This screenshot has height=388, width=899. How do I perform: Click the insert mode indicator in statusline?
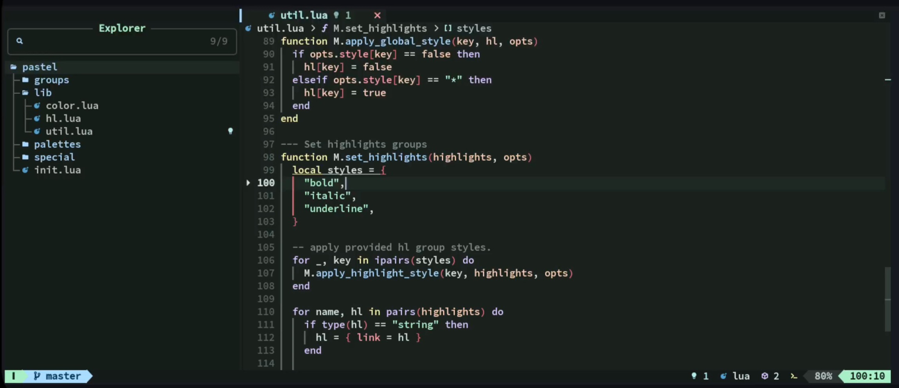[14, 376]
